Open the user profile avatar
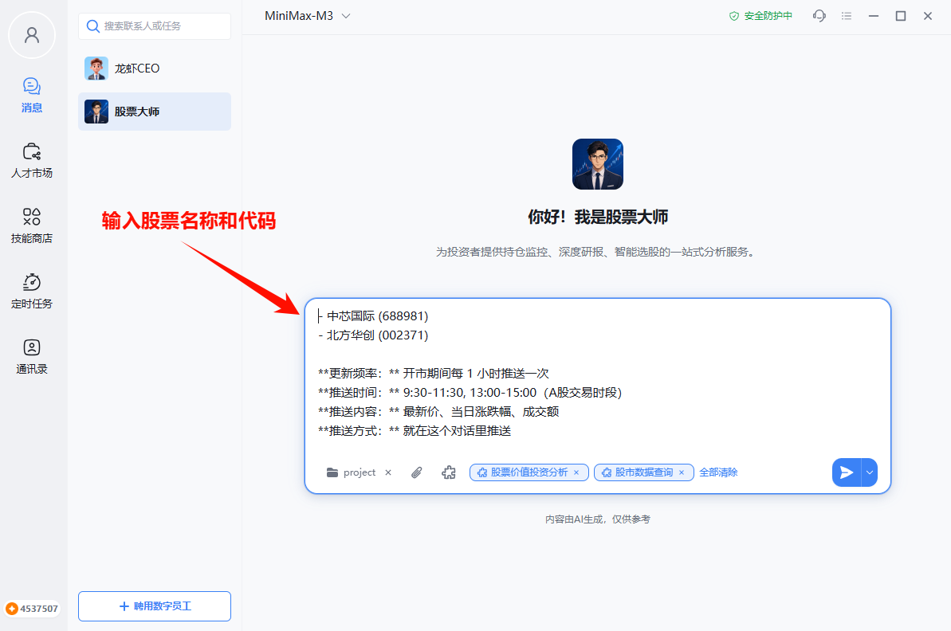This screenshot has height=631, width=951. pyautogui.click(x=32, y=35)
